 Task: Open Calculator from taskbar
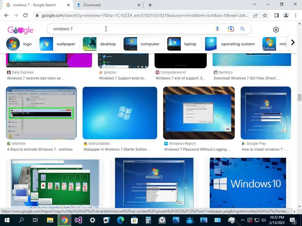148,220
